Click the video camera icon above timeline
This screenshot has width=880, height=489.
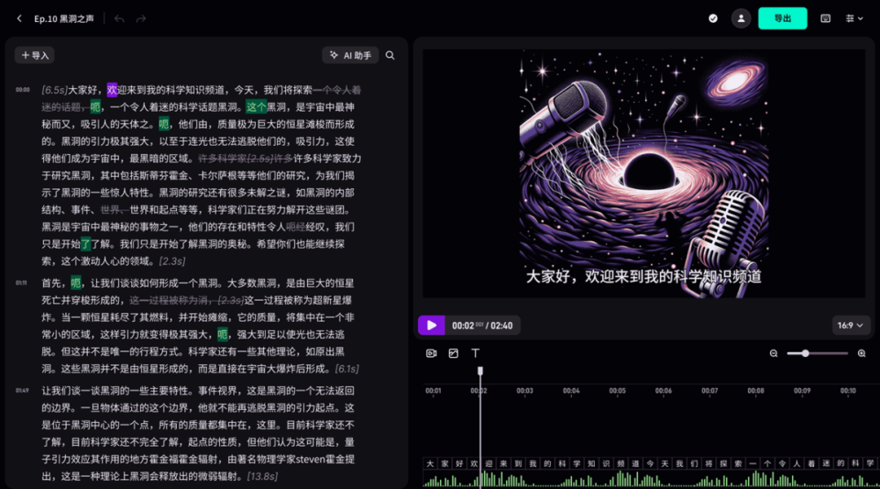click(431, 354)
